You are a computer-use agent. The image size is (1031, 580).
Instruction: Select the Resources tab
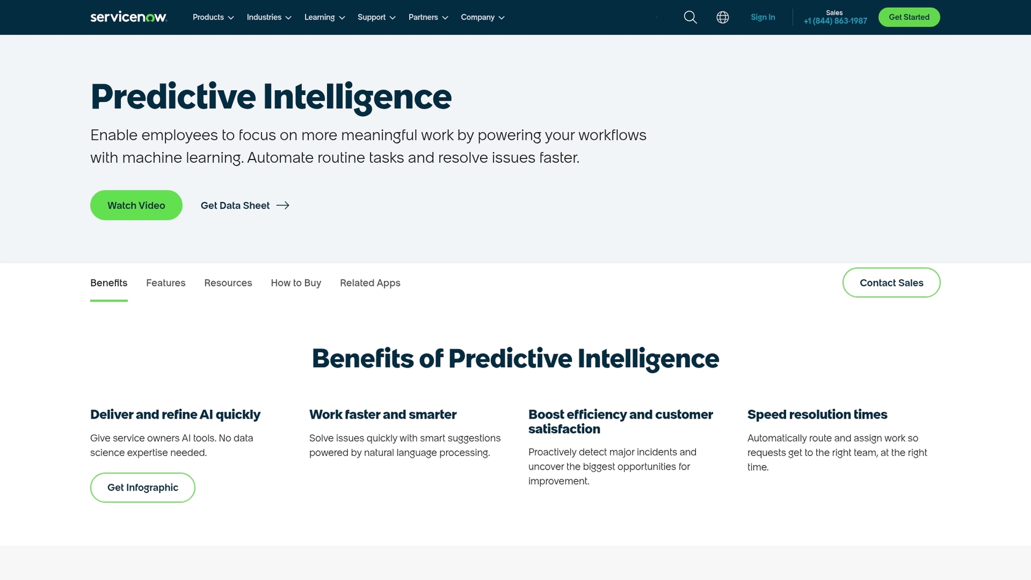point(228,283)
